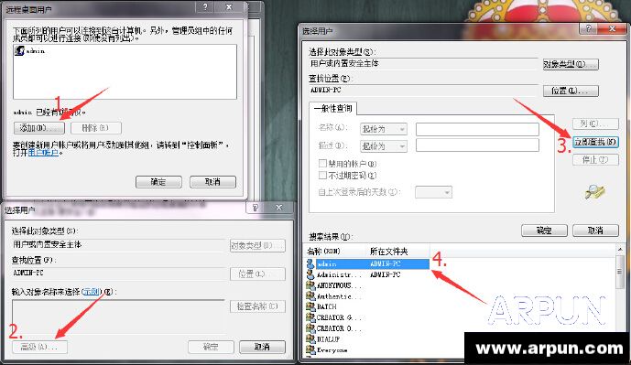Viewport: 631px width, 365px height.
Task: Click 取消 in Remote Desktop Users dialog
Action: click(x=212, y=182)
